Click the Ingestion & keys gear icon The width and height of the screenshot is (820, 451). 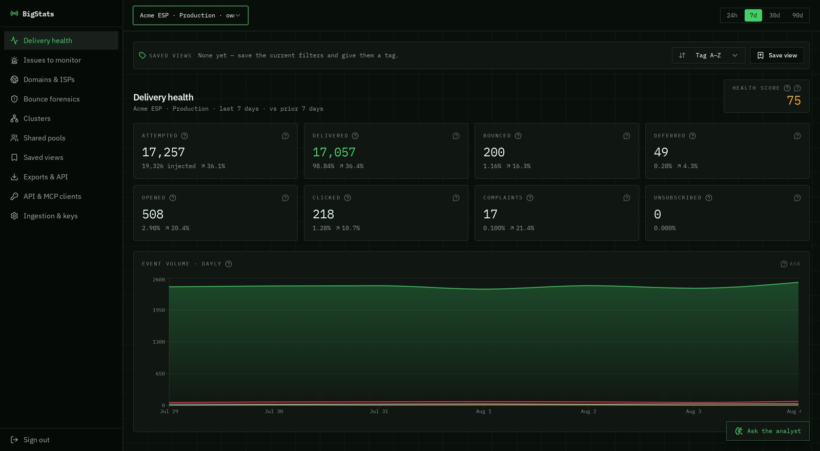tap(14, 216)
